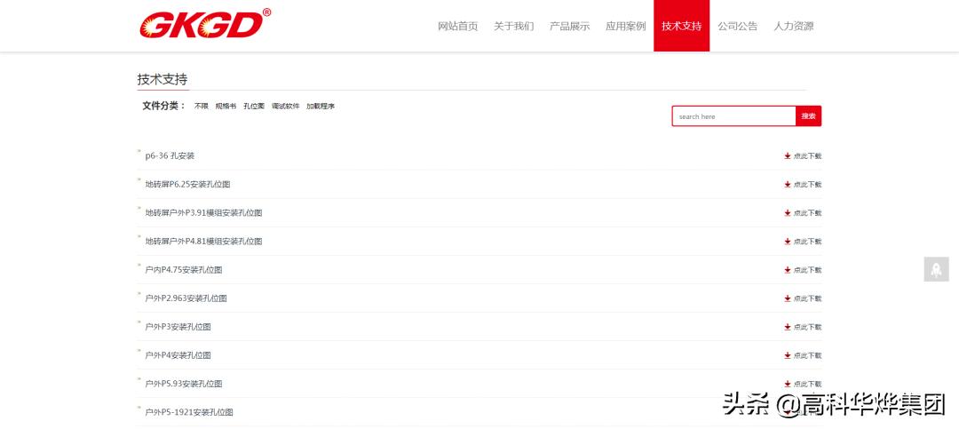Click the GKGD logo

(x=205, y=24)
